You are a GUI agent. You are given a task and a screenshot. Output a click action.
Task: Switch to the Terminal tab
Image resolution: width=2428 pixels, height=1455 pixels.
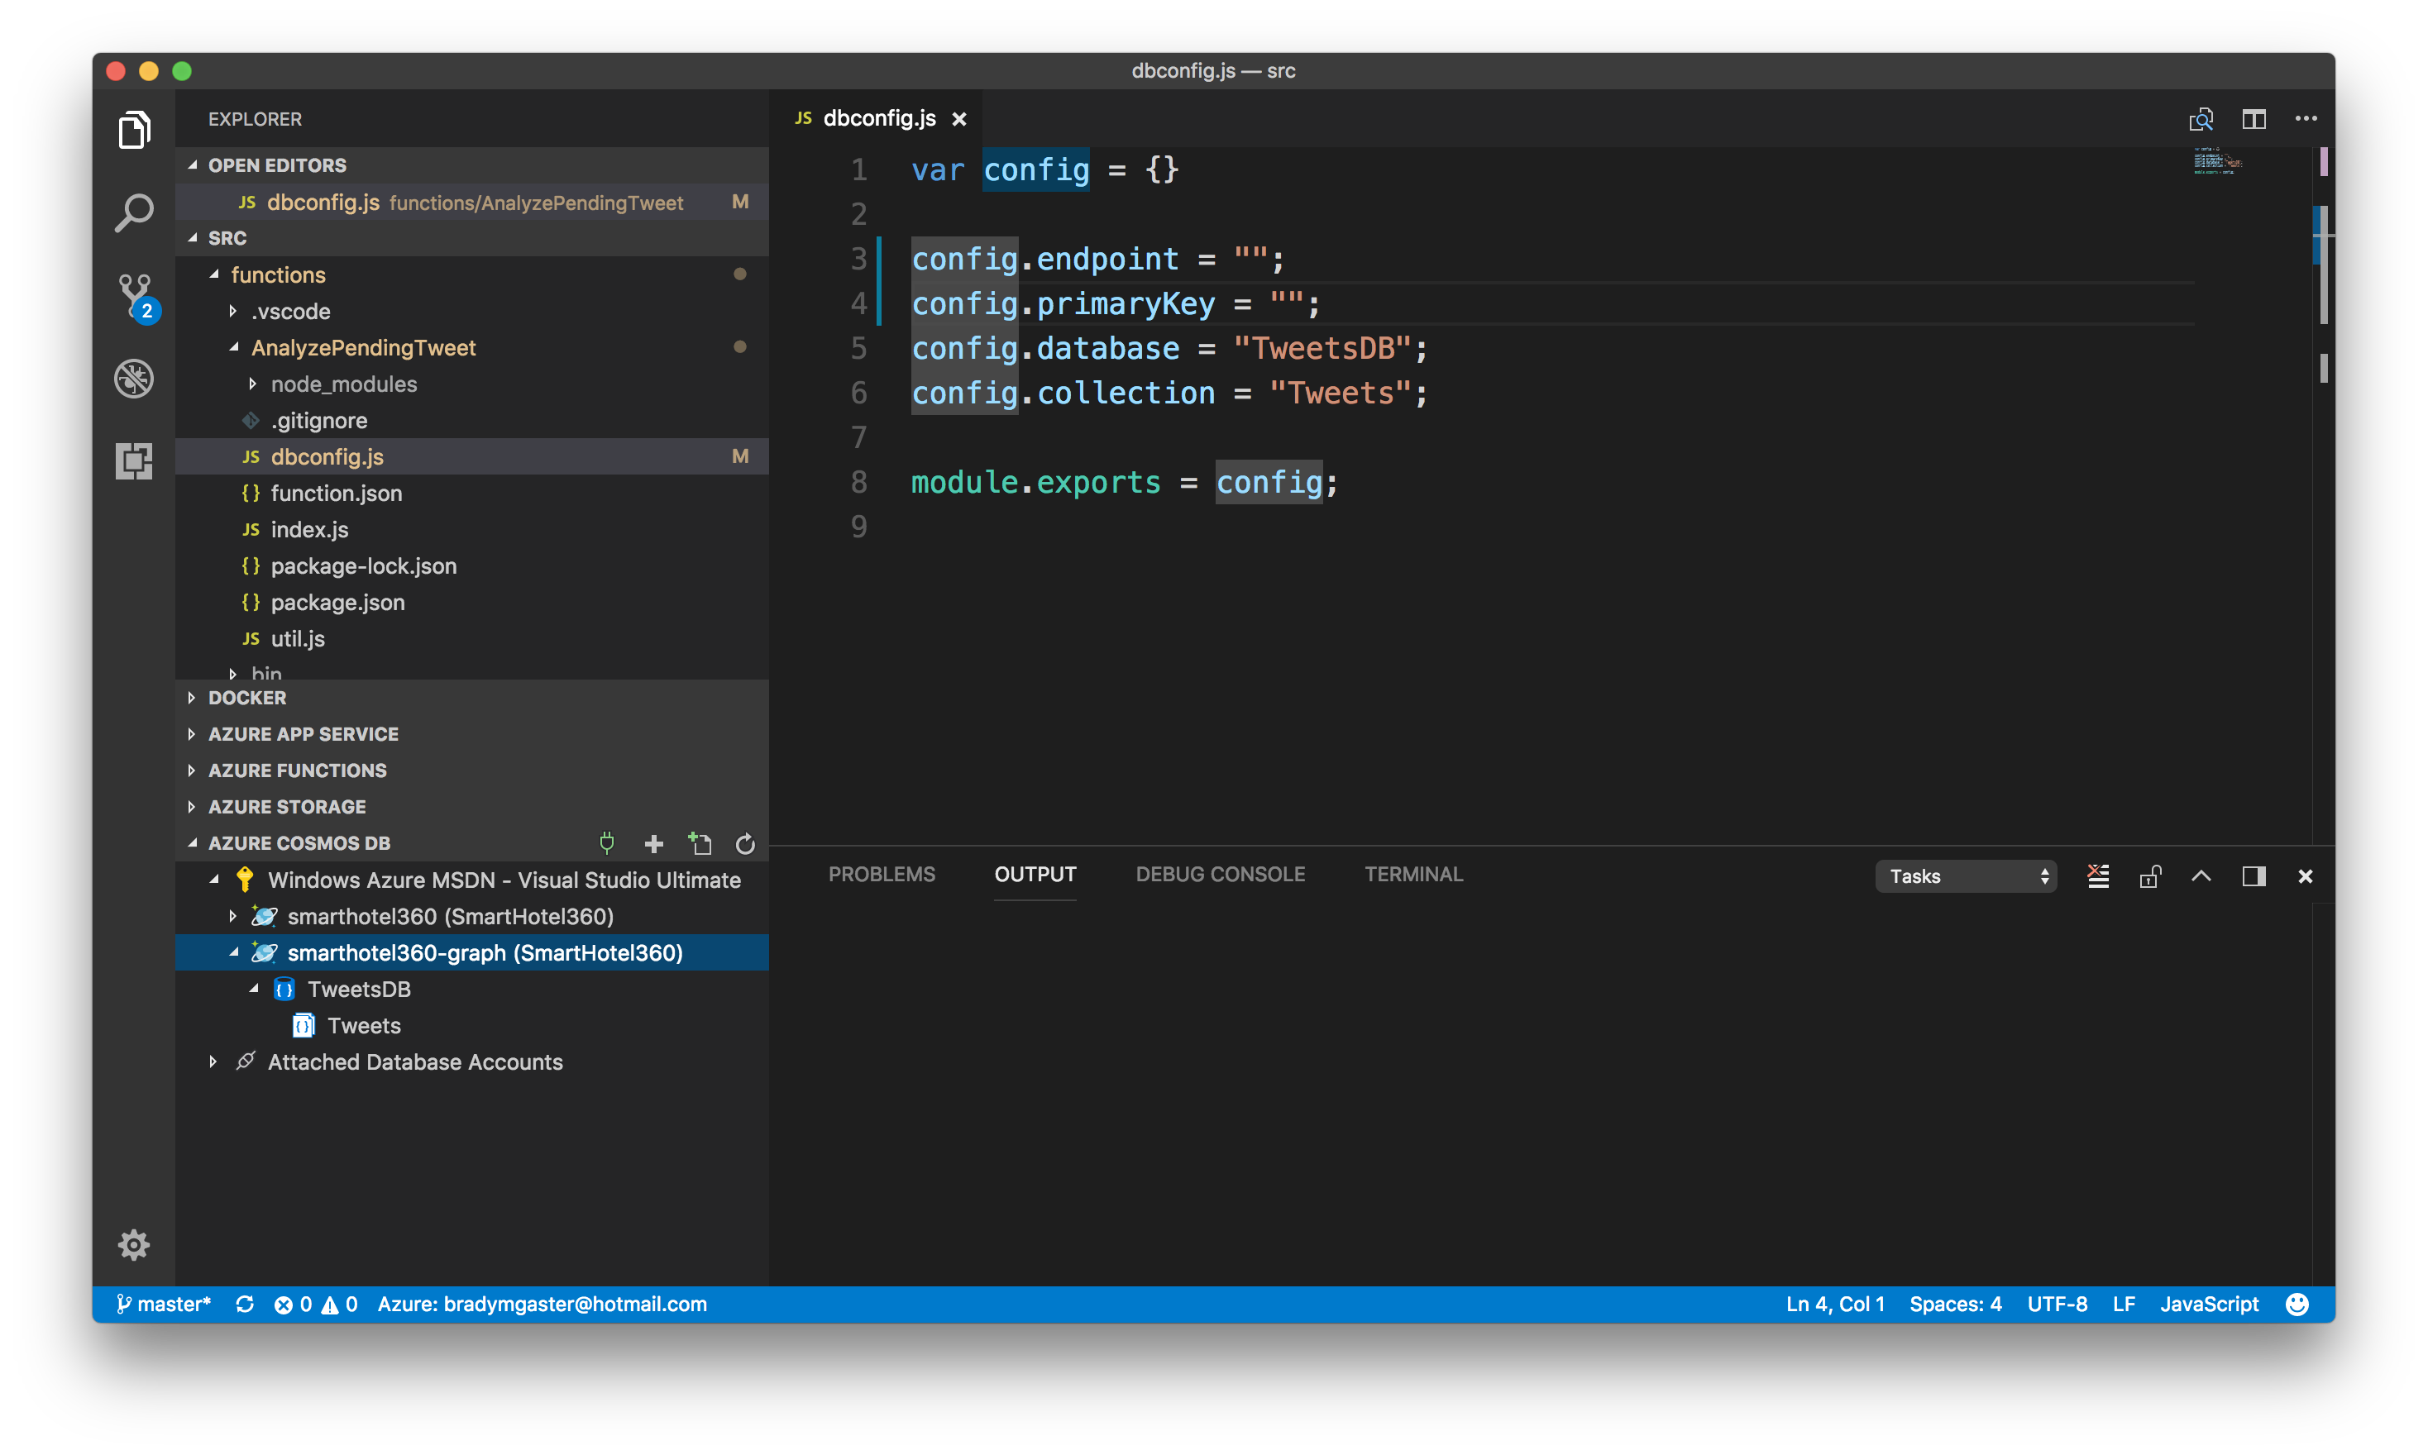click(x=1413, y=875)
